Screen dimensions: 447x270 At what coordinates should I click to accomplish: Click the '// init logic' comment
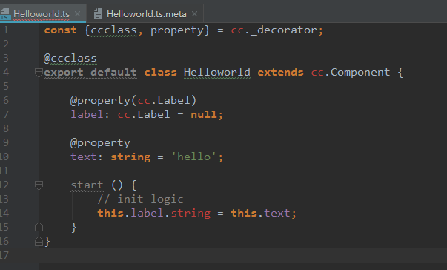tap(140, 199)
